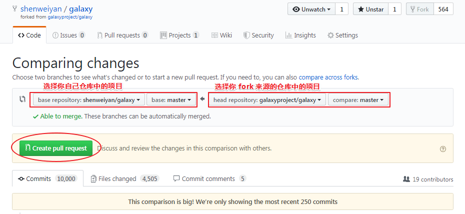465x214 pixels.
Task: Open the Wiki tab
Action: (221, 35)
